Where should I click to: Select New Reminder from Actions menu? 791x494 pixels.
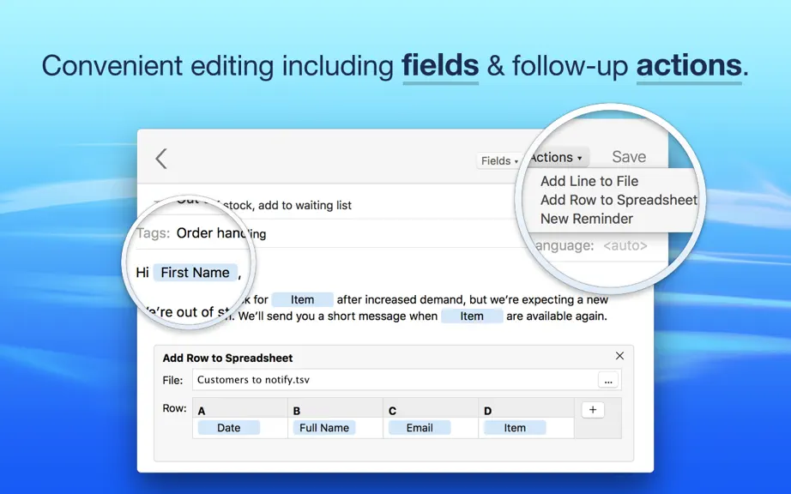pyautogui.click(x=586, y=219)
